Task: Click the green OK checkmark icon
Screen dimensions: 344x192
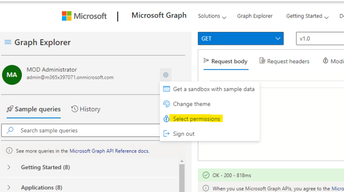Action: [x=206, y=175]
